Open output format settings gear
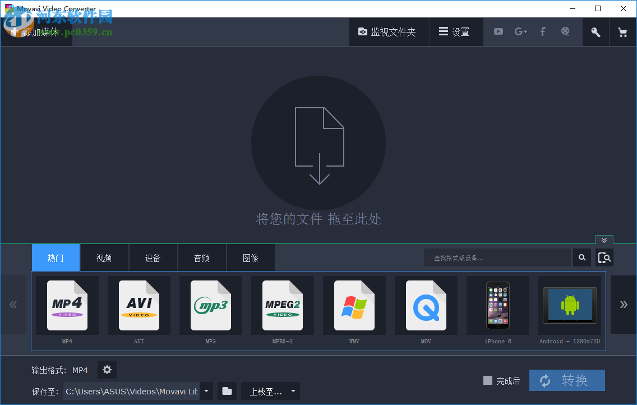The width and height of the screenshot is (637, 405). pyautogui.click(x=107, y=370)
